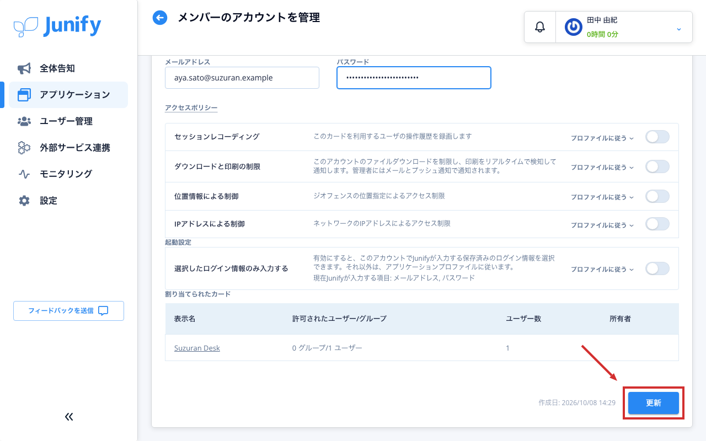Click the Junify logo
Screen dimensions: 706x441
[57, 26]
